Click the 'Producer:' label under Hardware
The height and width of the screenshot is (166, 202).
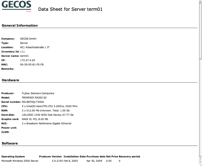click(x=8, y=93)
